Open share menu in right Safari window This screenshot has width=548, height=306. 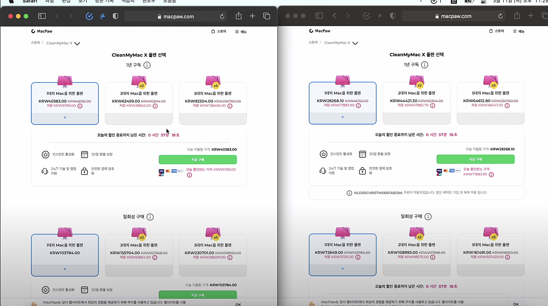[x=517, y=16]
